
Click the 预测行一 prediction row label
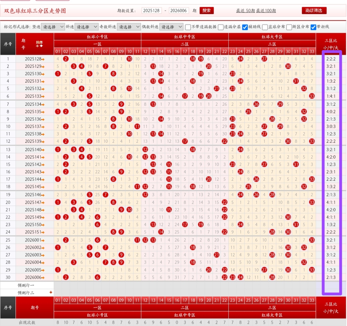point(26,285)
